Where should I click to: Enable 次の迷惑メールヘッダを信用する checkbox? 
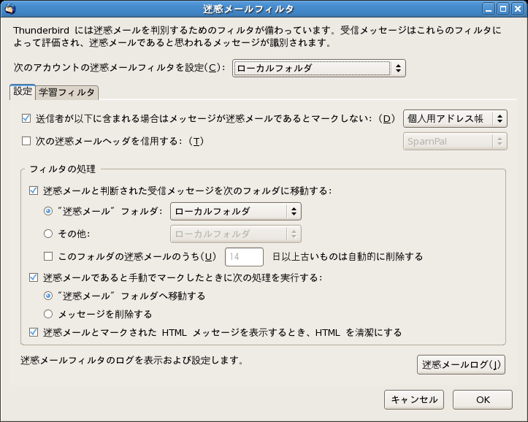(26, 141)
